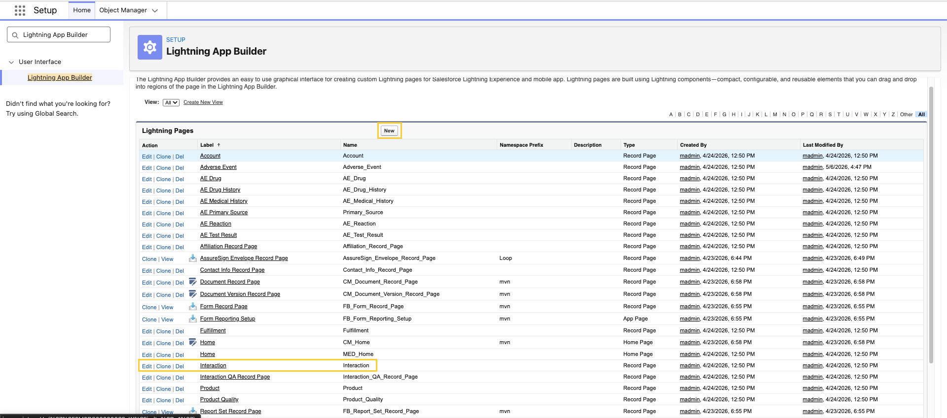Image resolution: width=947 pixels, height=418 pixels.
Task: Sort by the Created By column header
Action: point(693,145)
